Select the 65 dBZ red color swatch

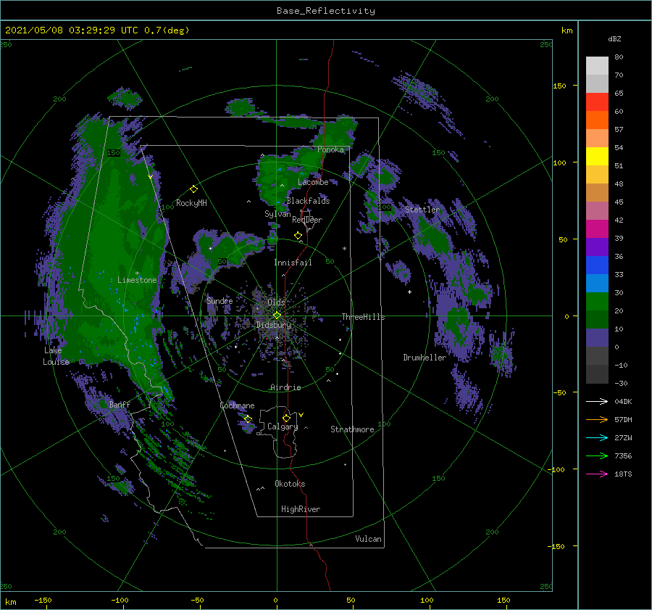pyautogui.click(x=597, y=102)
